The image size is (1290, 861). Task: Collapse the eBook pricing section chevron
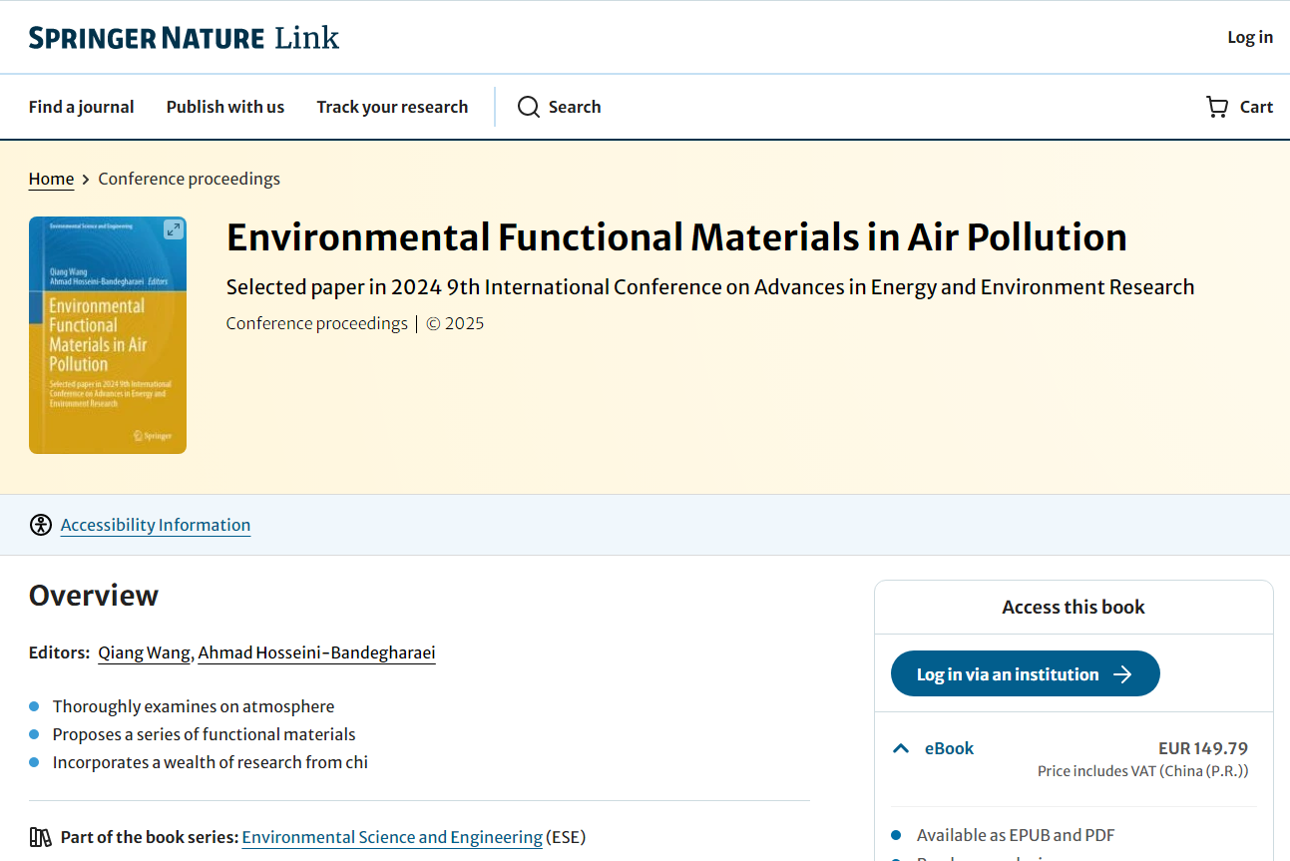coord(901,748)
